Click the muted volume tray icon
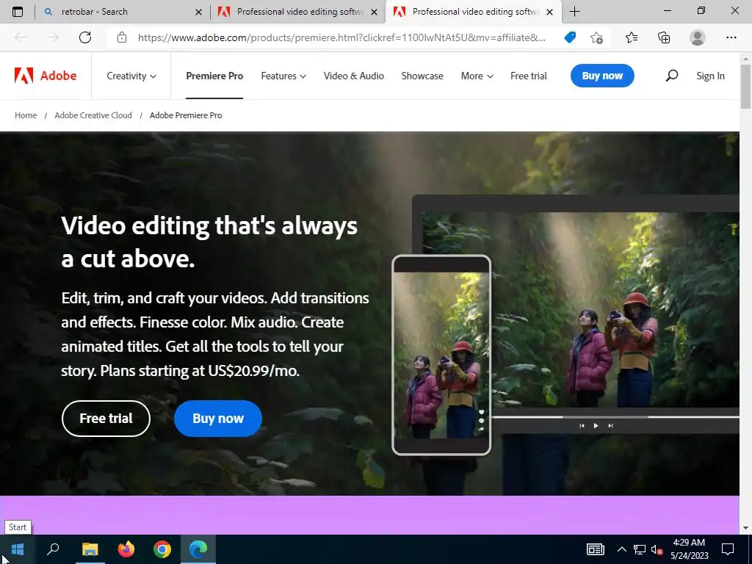This screenshot has width=752, height=564. point(657,549)
